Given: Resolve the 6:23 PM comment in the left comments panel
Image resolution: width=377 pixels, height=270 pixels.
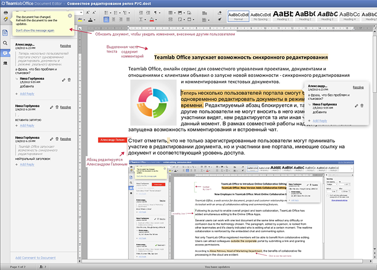Looking at the screenshot, I should [65, 46].
